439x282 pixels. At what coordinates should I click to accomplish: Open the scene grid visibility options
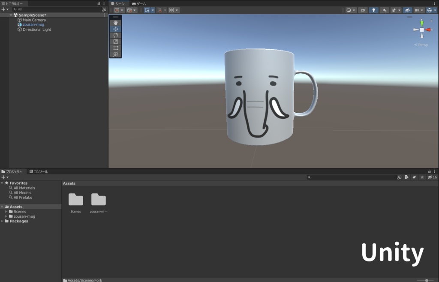coord(153,10)
